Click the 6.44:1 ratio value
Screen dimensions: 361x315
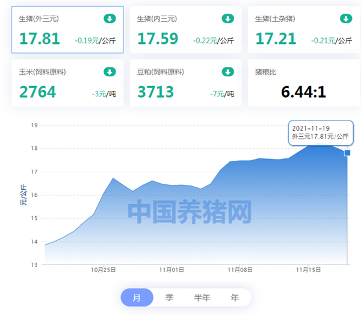coord(303,92)
